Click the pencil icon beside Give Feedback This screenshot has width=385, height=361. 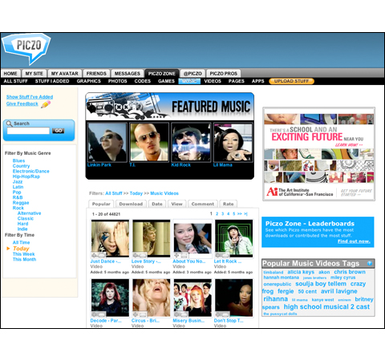(46, 104)
